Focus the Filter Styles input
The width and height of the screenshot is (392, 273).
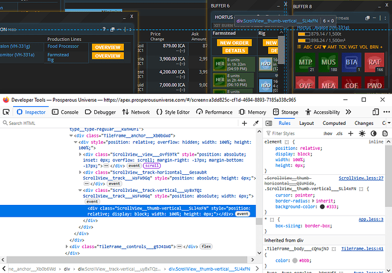click(x=293, y=133)
